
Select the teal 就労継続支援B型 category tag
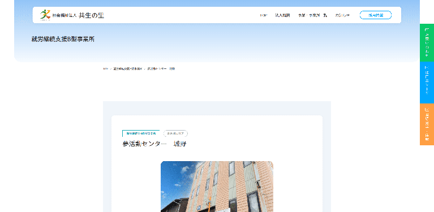(x=141, y=133)
